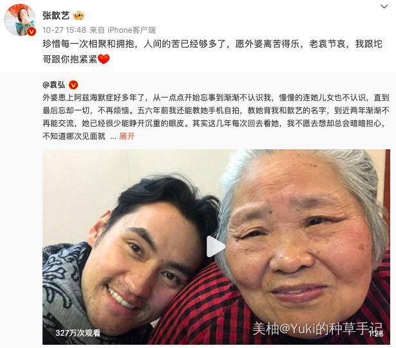Open the post options chevron menu
The image size is (396, 348).
pos(384,6)
